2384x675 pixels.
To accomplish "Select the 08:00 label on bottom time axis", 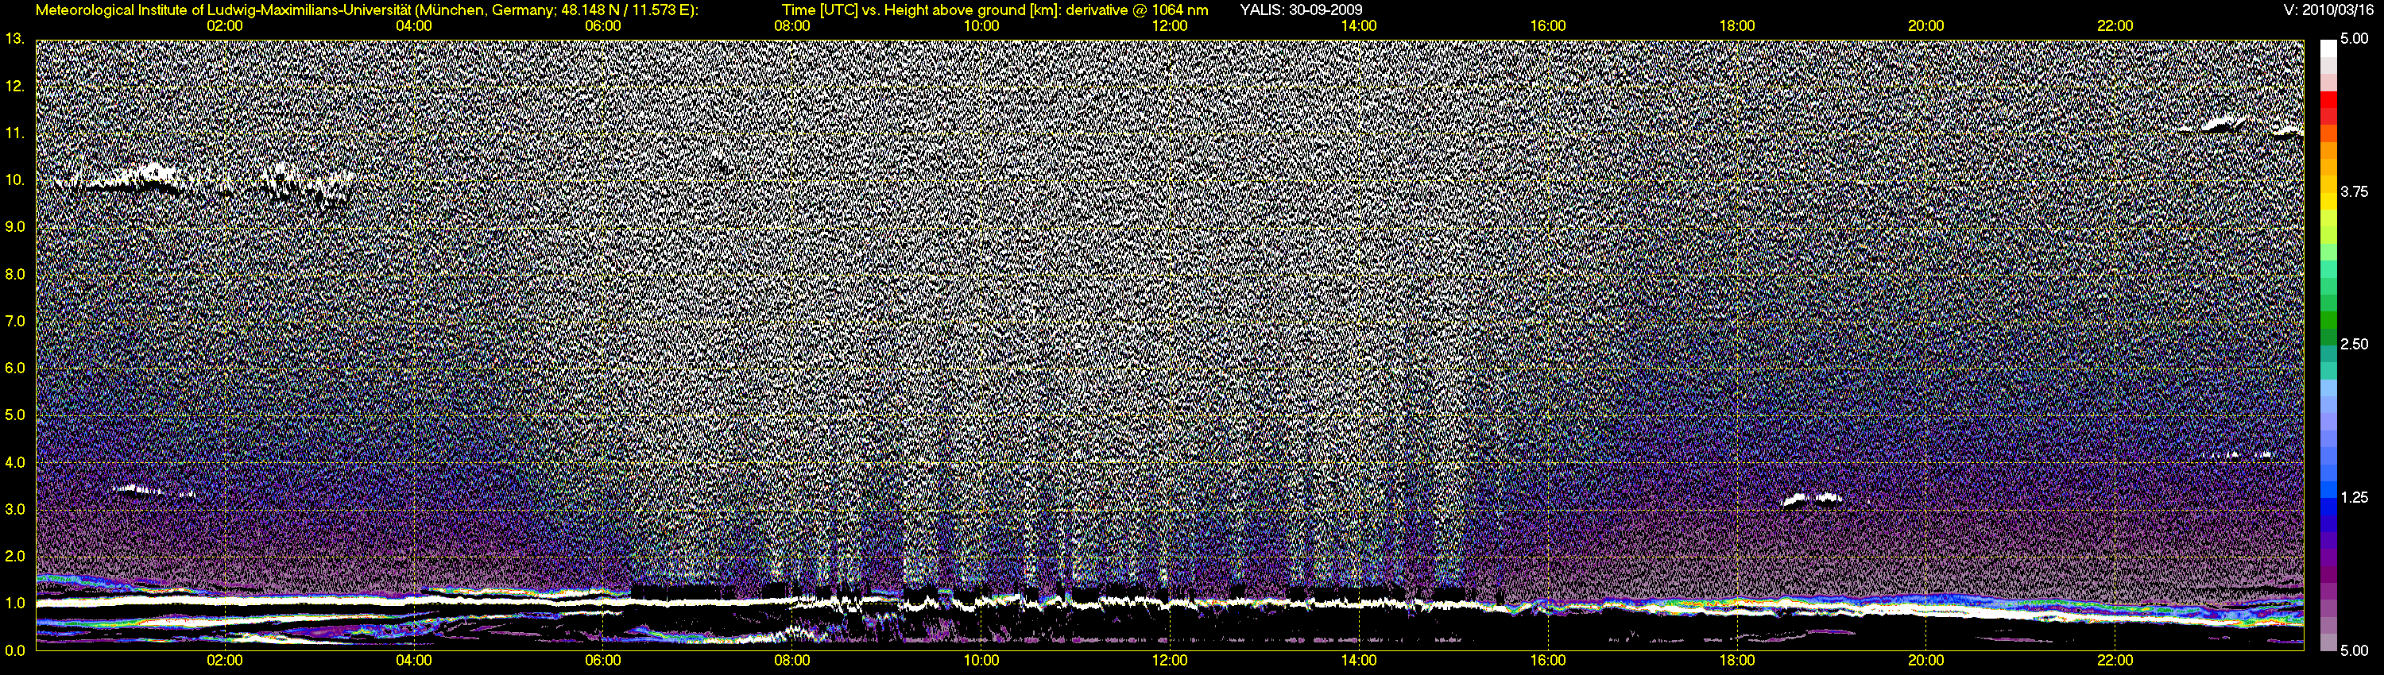I will point(792,660).
